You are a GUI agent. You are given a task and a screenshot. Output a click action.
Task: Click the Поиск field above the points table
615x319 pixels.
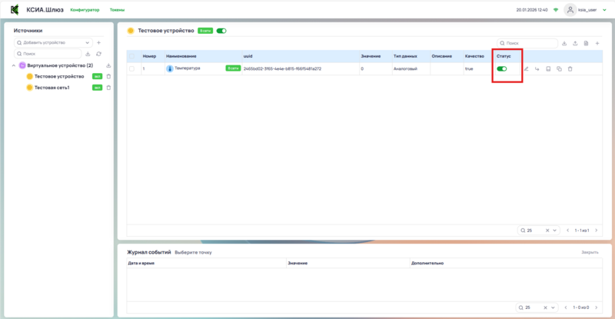click(530, 43)
